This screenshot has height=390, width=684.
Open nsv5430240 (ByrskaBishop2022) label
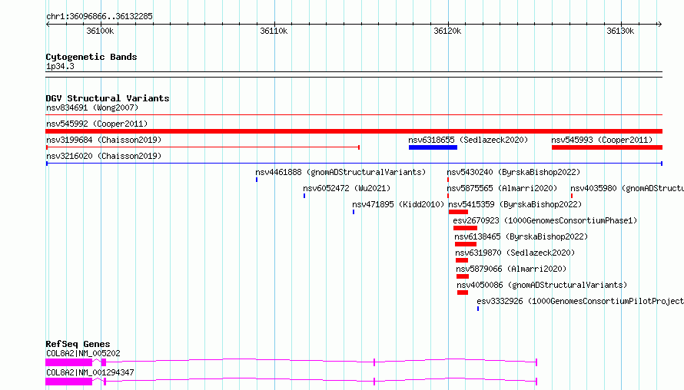513,172
